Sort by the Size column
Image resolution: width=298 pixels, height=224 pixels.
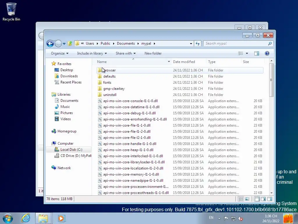click(x=253, y=62)
